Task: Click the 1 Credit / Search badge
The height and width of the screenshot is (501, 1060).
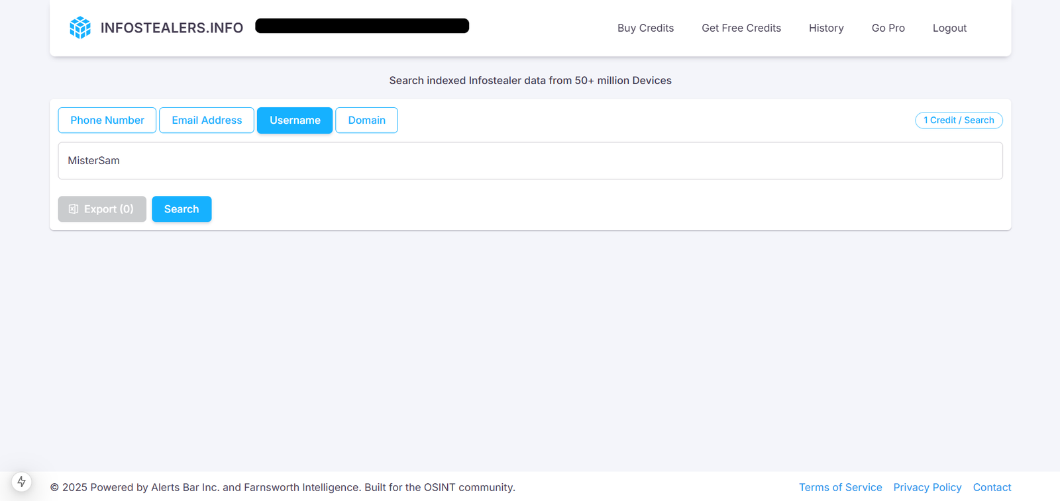Action: [x=959, y=120]
